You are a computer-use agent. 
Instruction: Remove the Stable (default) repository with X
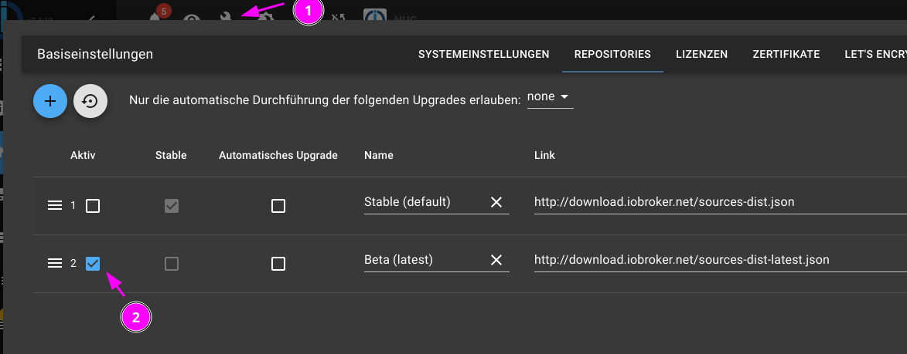496,202
